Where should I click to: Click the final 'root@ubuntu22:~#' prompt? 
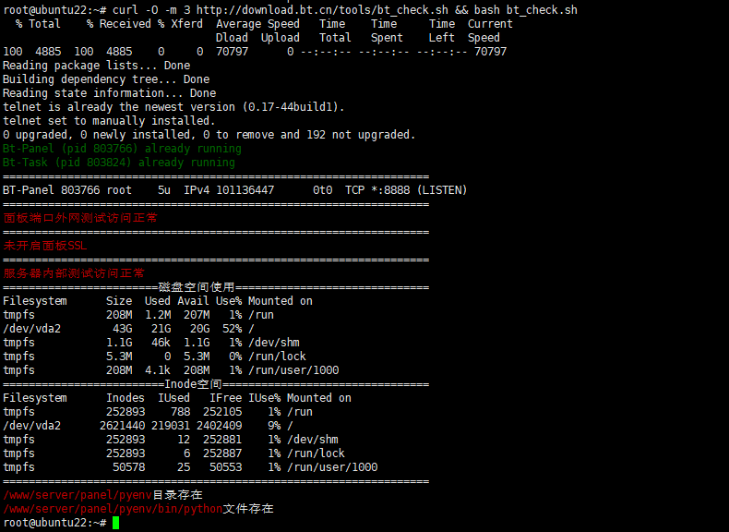pos(54,523)
